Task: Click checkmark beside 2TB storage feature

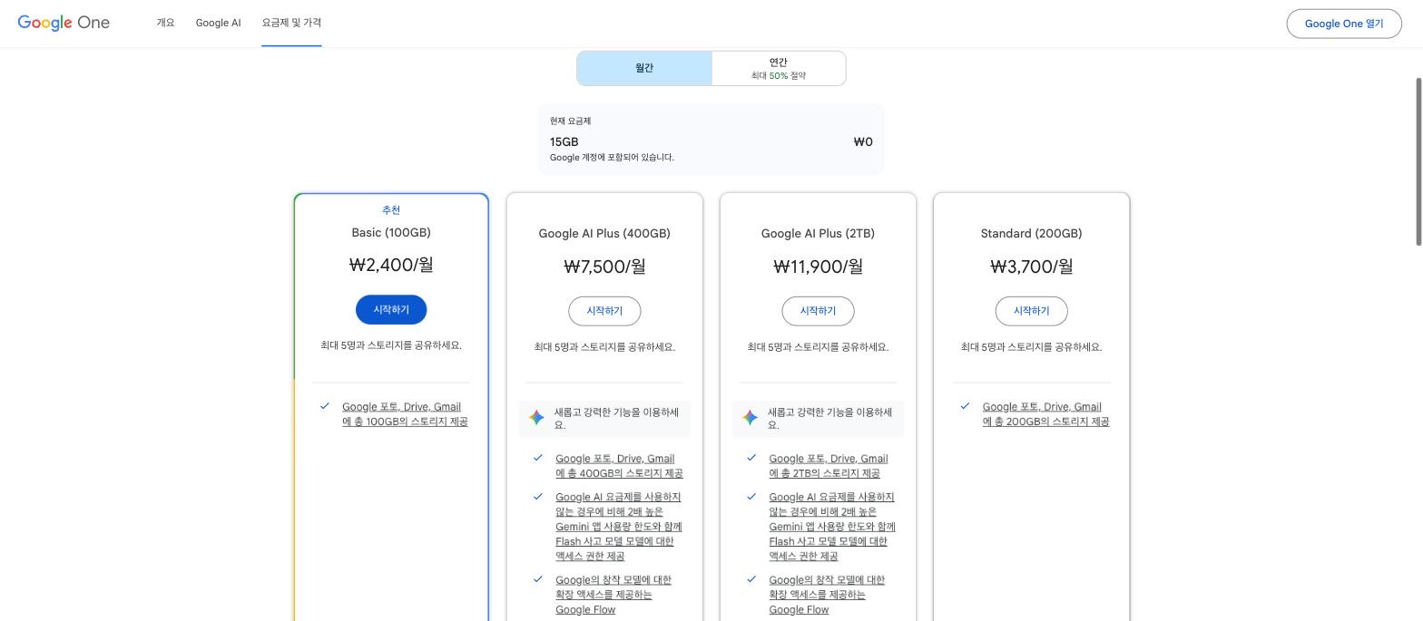Action: (x=751, y=458)
